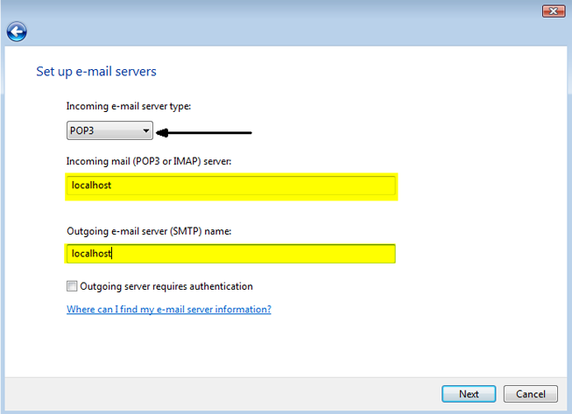
Task: Click the 'Incoming mail (POP3 or IMAP) server:' label
Action: pos(148,161)
